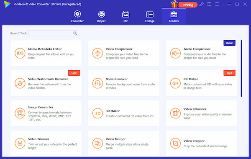251x159 pixels.
Task: Click the search magnifier icon
Action: [75, 33]
